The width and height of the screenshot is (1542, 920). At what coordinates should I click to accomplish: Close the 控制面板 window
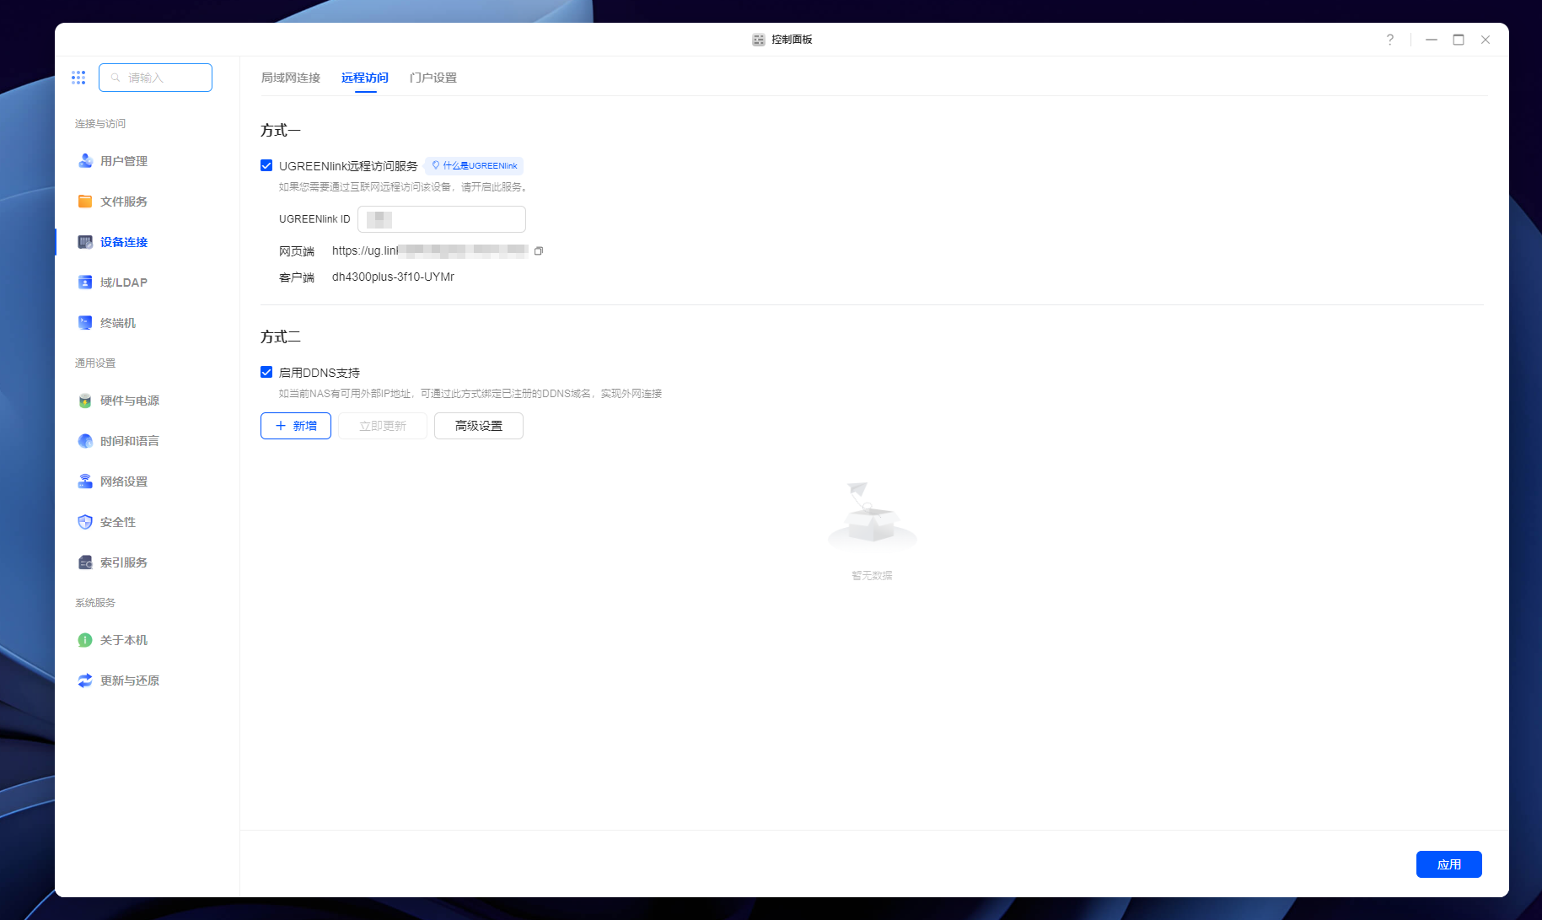point(1486,40)
